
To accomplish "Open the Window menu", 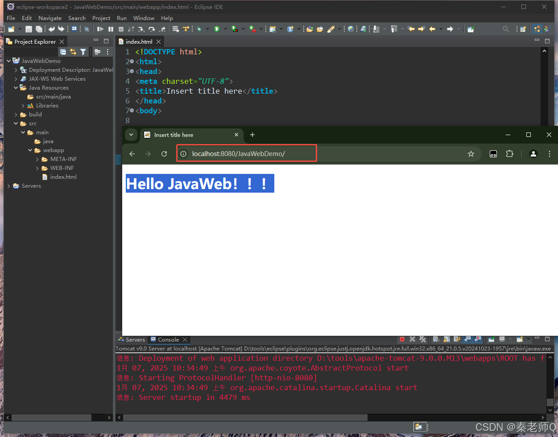I will [144, 18].
